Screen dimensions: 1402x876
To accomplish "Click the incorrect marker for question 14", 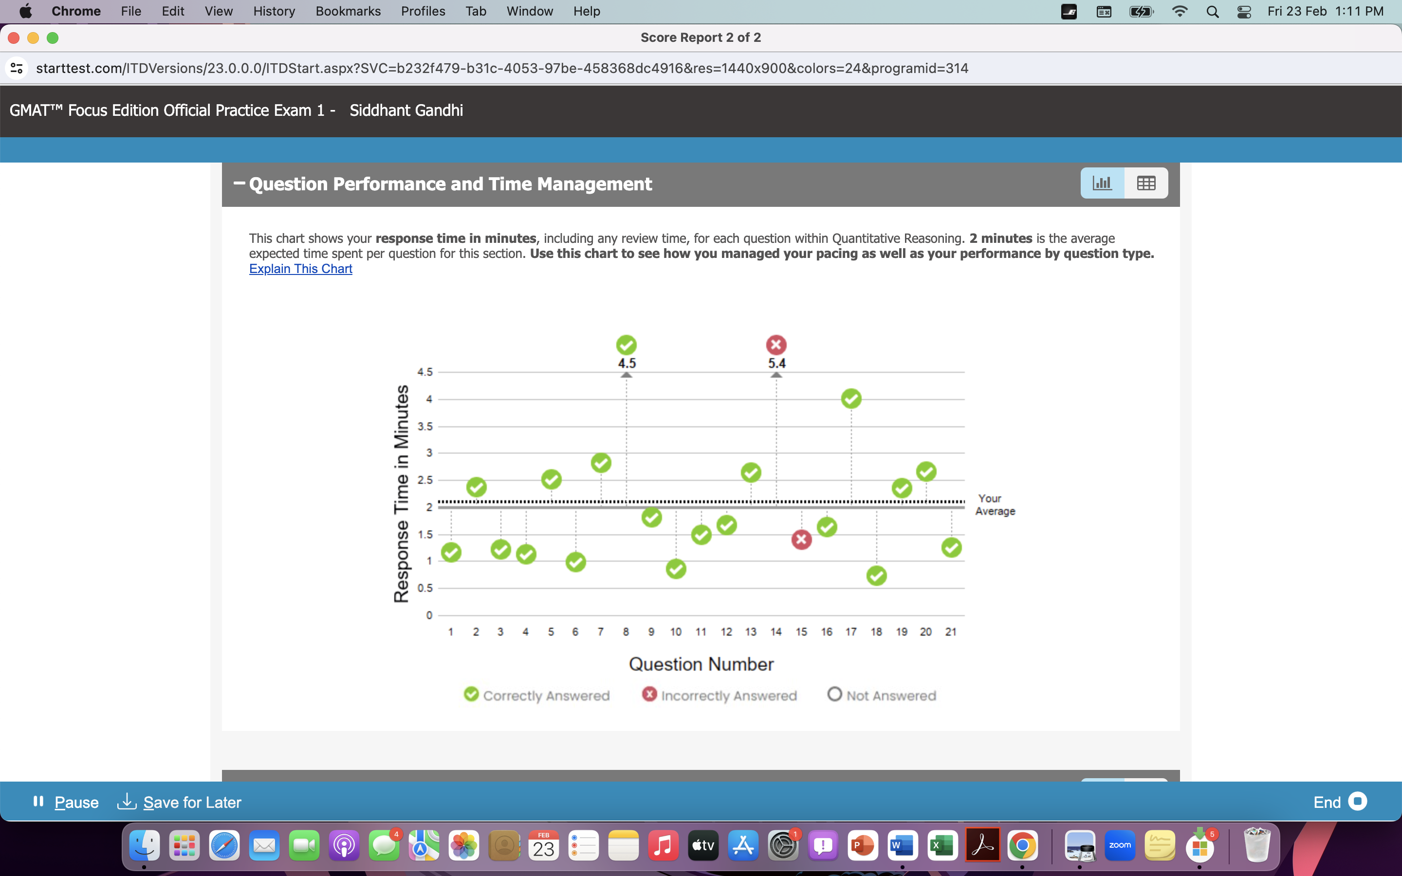I will click(x=776, y=346).
